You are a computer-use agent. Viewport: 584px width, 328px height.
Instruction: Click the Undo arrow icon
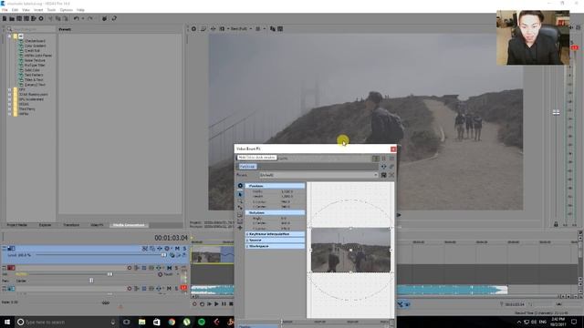click(x=77, y=18)
